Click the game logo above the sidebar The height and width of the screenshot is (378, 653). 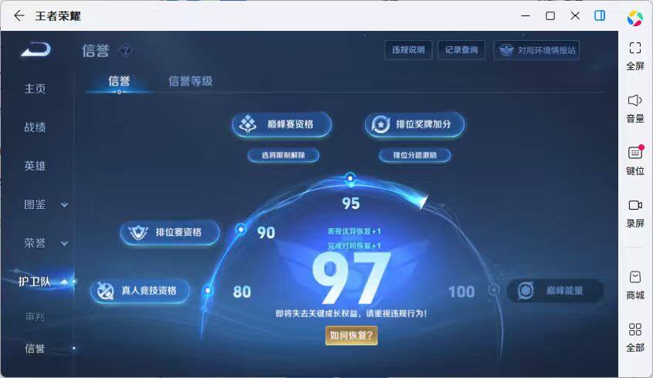(36, 49)
